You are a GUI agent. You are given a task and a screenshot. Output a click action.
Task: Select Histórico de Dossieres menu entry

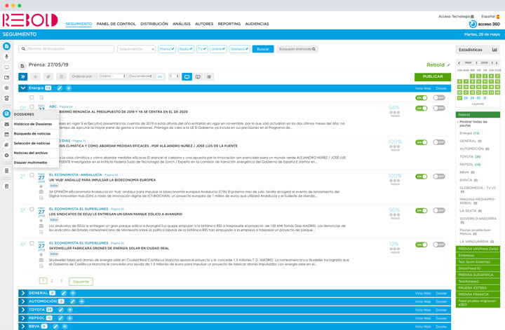pos(36,124)
